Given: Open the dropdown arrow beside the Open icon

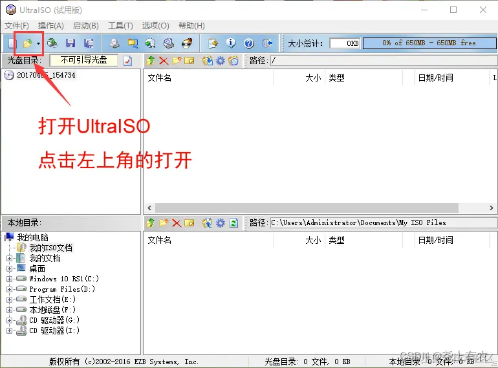Looking at the screenshot, I should pyautogui.click(x=38, y=43).
